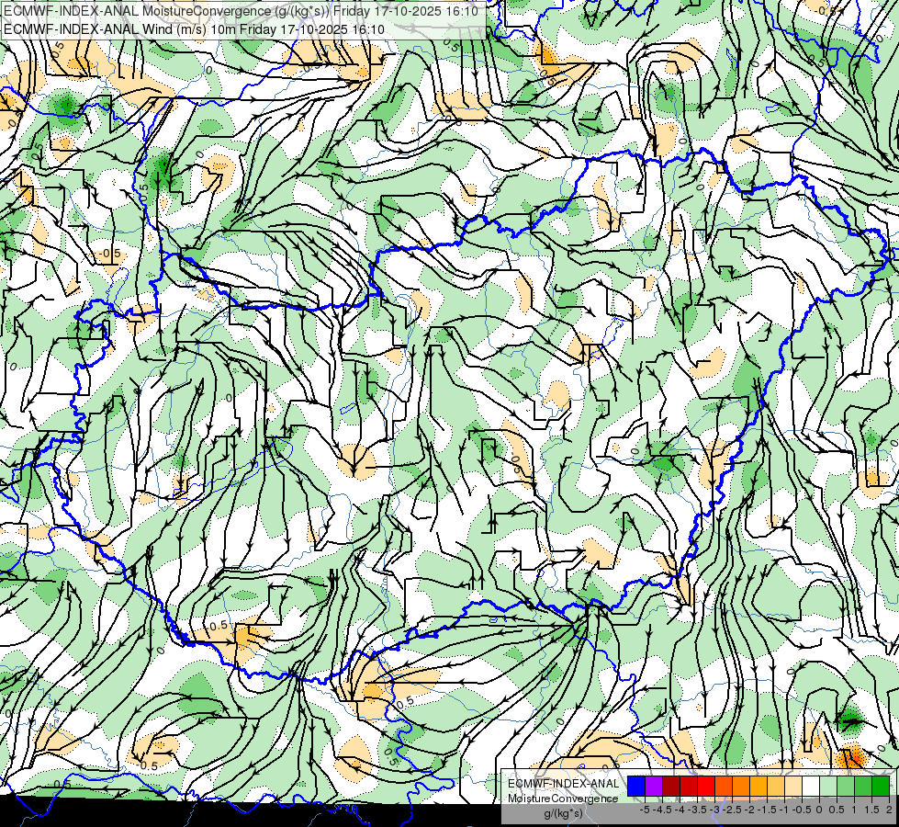The image size is (899, 827).
Task: Click the Wind 10m title line
Action: coord(194,29)
